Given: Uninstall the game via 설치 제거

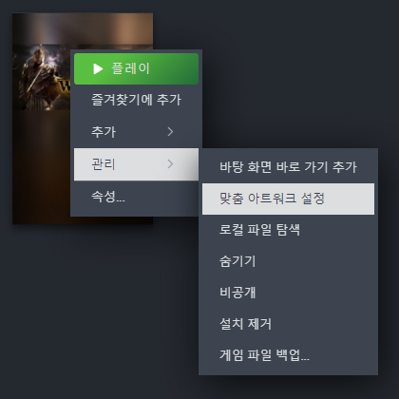Looking at the screenshot, I should point(288,324).
